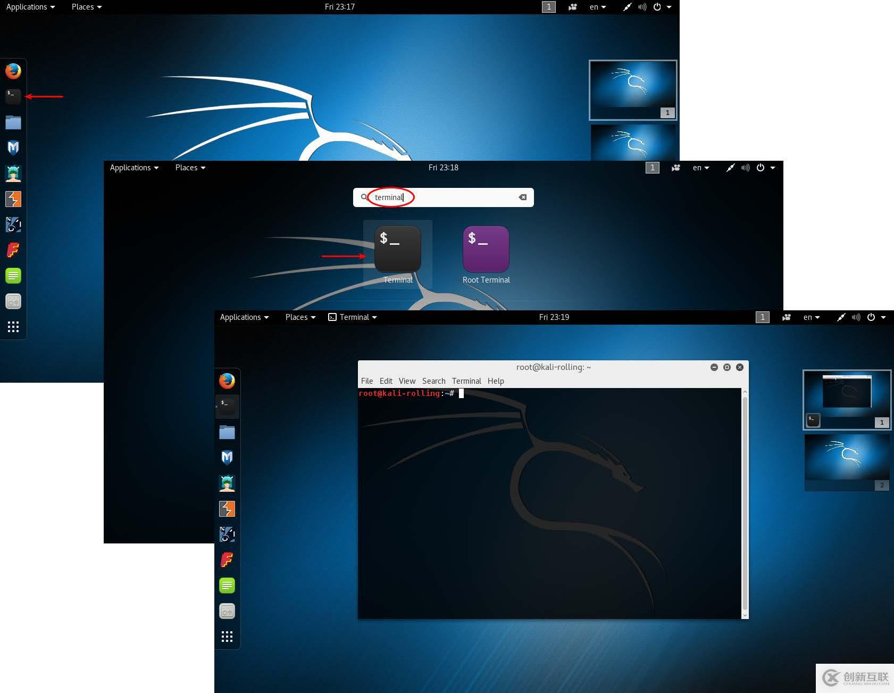Image resolution: width=894 pixels, height=693 pixels.
Task: Open Help menu in terminal window
Action: [x=496, y=381]
